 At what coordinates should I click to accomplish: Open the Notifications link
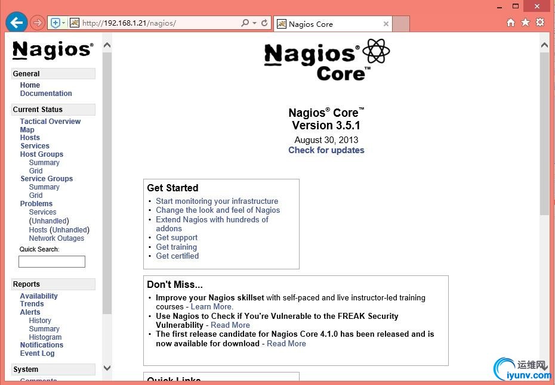[x=41, y=344]
